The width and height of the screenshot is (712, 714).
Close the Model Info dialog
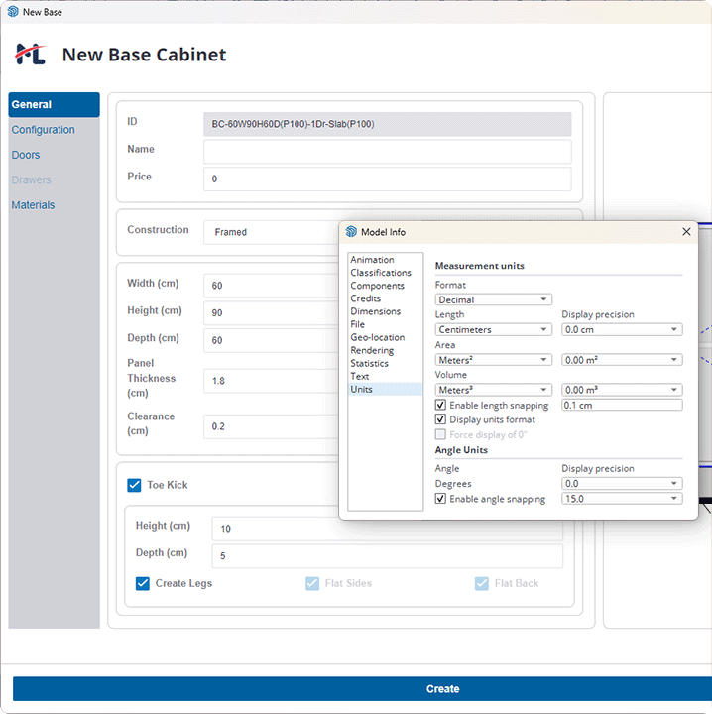686,232
